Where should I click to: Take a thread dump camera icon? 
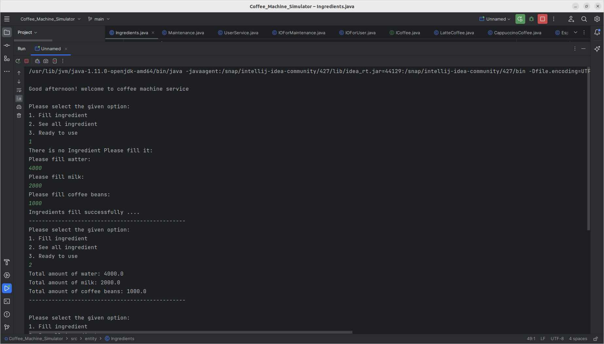coord(46,61)
